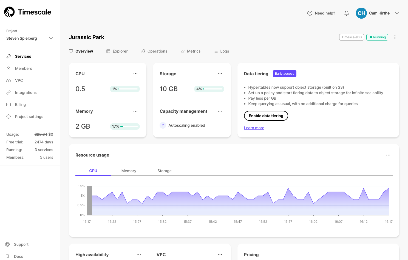Switch to the Explorer tab
Image resolution: width=408 pixels, height=260 pixels.
point(117,51)
